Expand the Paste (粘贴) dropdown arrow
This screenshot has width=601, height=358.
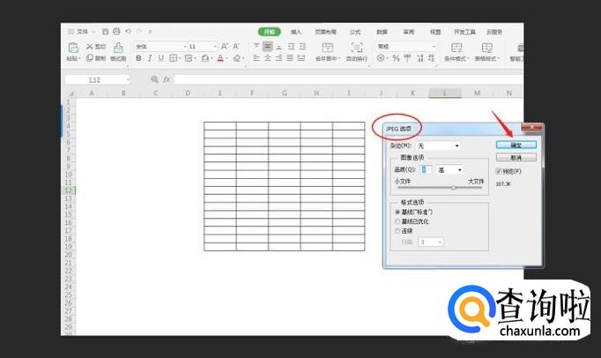[x=79, y=59]
